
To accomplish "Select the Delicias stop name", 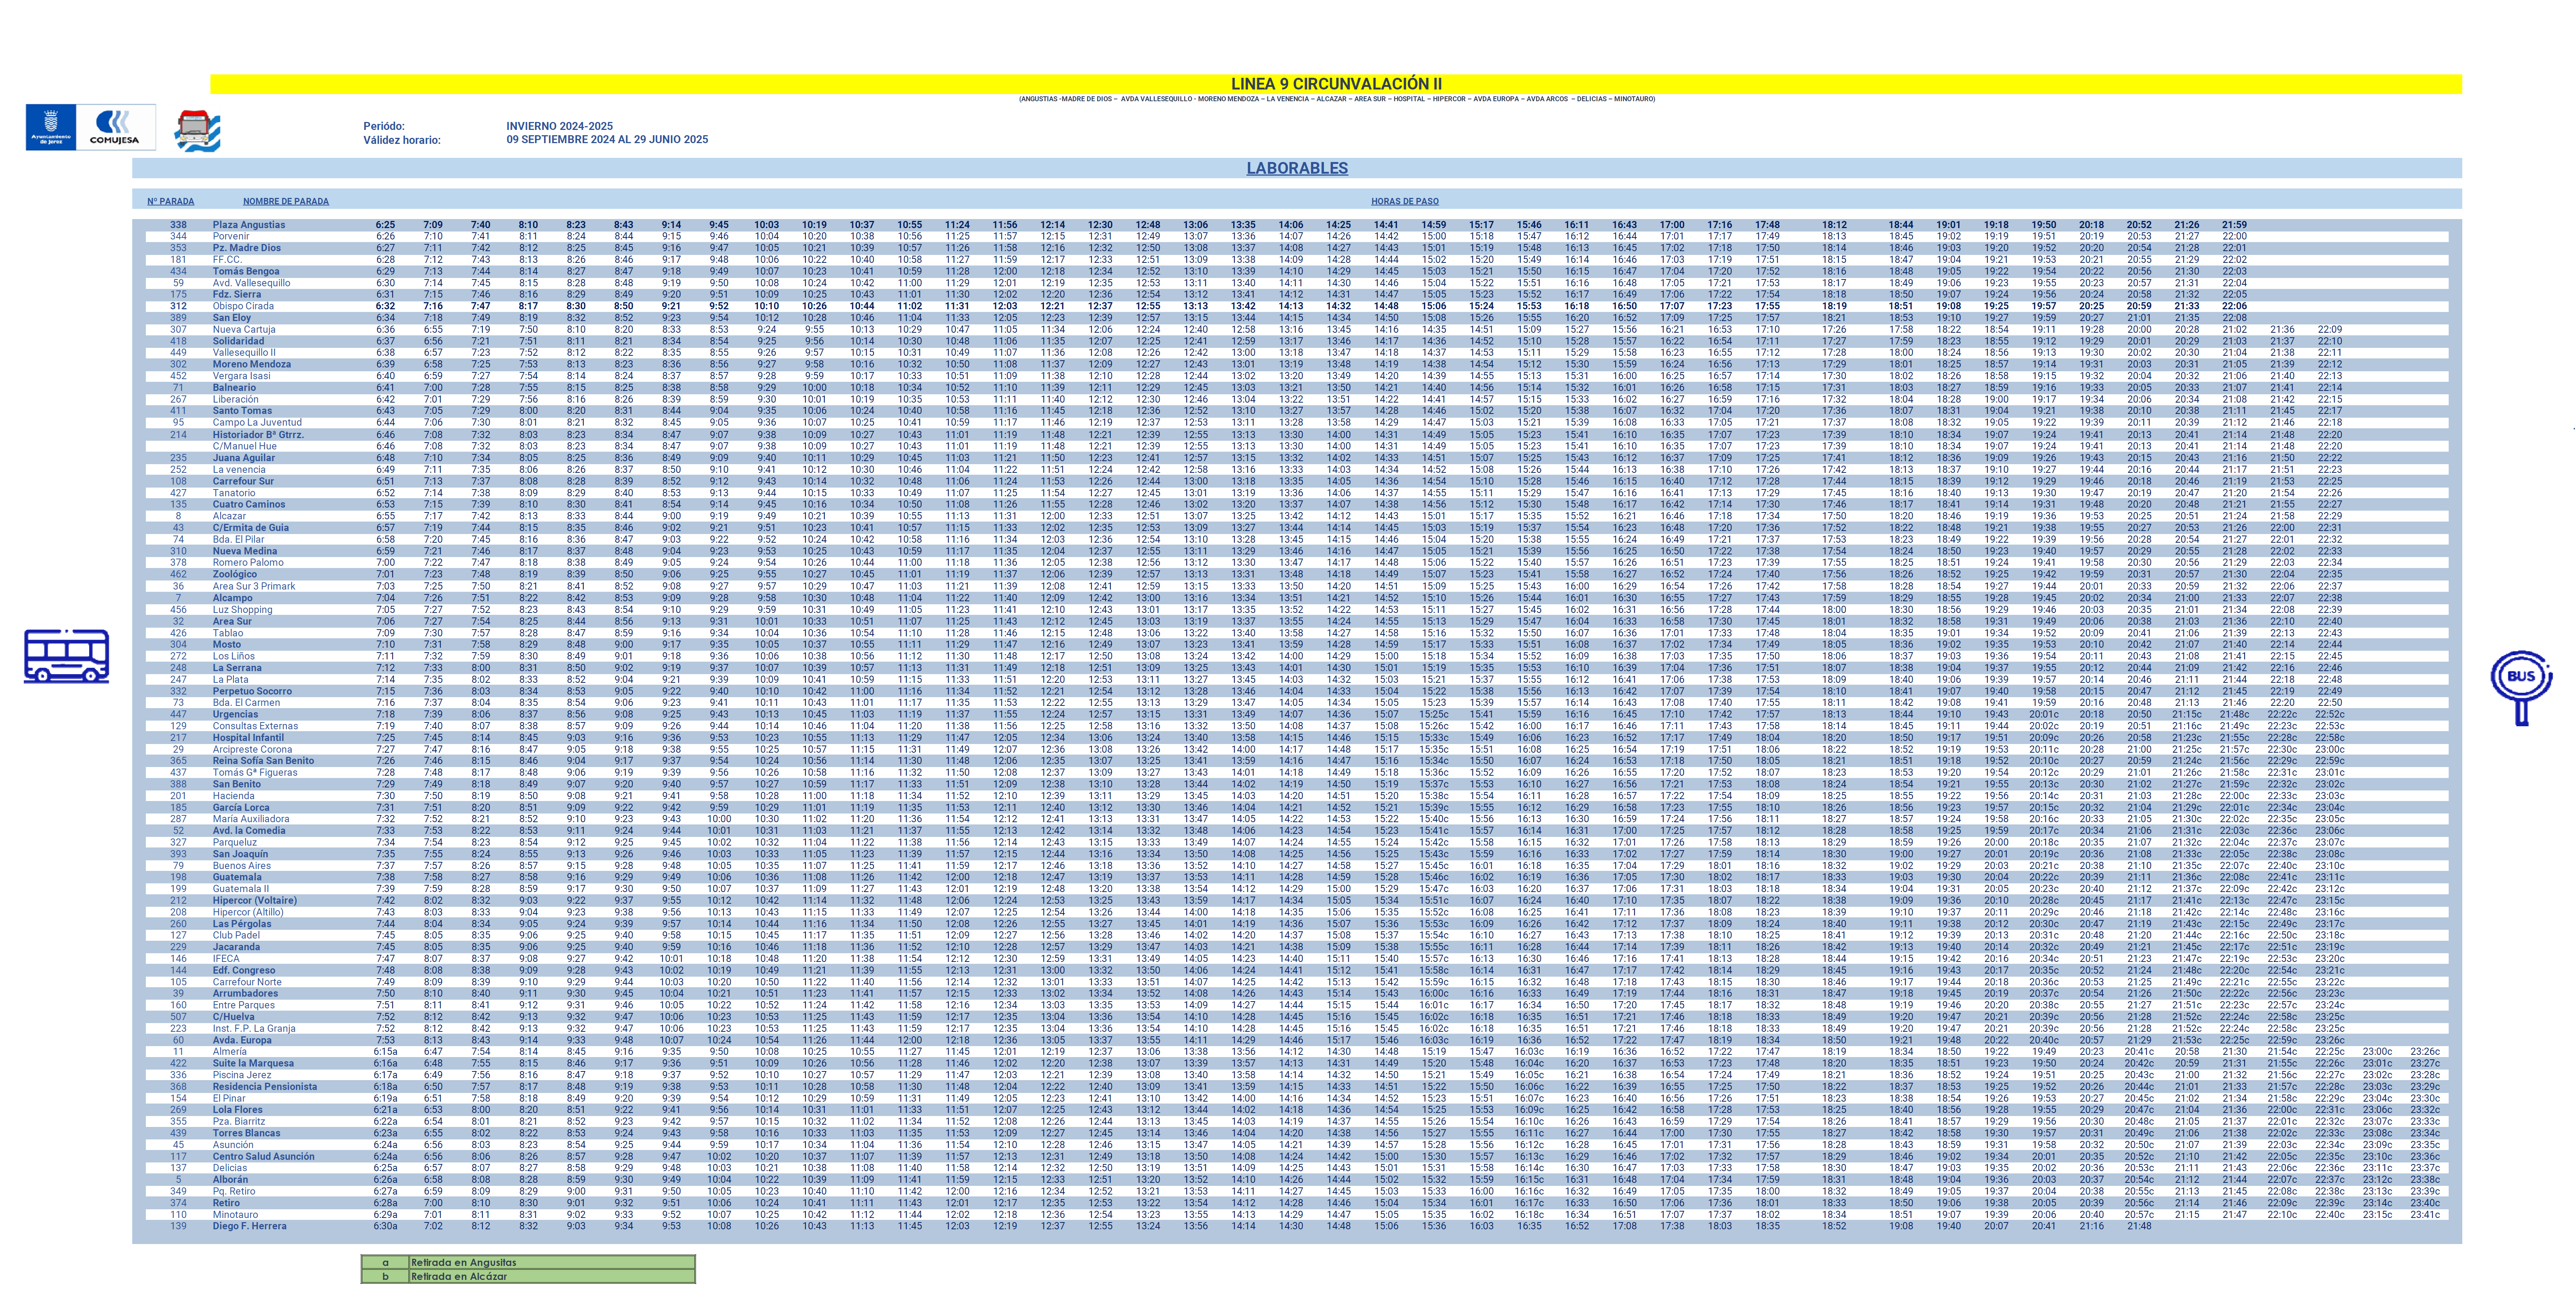I will tap(230, 1168).
